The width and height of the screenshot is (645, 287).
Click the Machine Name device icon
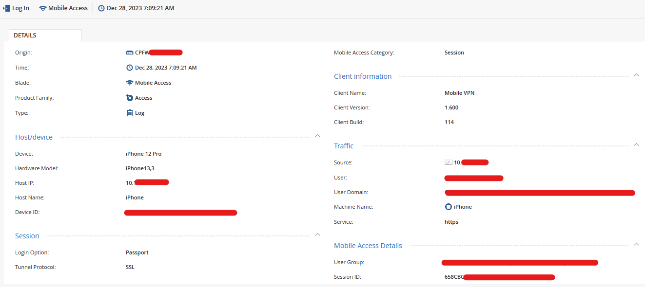[449, 207]
